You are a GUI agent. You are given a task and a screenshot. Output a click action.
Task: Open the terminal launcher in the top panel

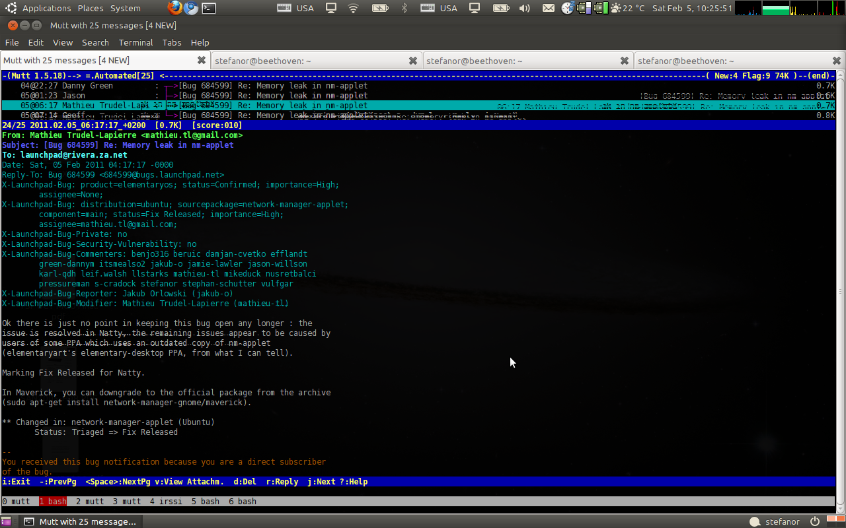pyautogui.click(x=208, y=8)
